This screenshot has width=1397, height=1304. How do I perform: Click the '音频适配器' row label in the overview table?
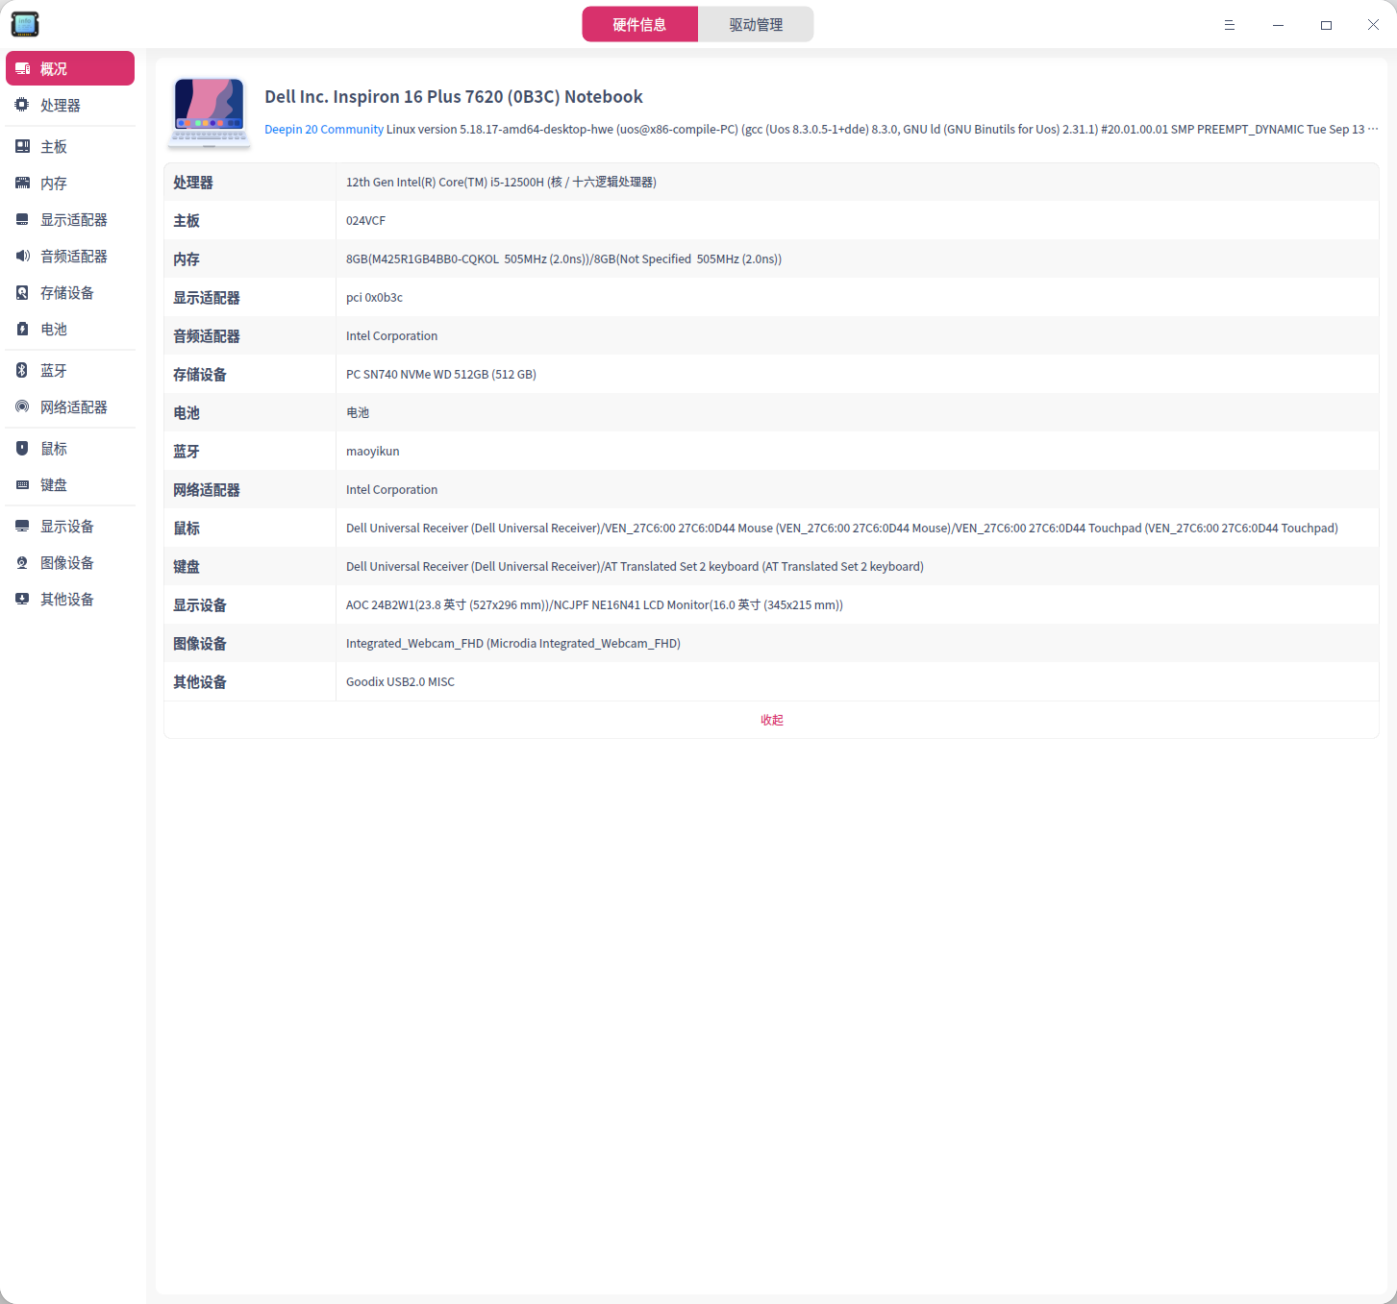tap(207, 336)
